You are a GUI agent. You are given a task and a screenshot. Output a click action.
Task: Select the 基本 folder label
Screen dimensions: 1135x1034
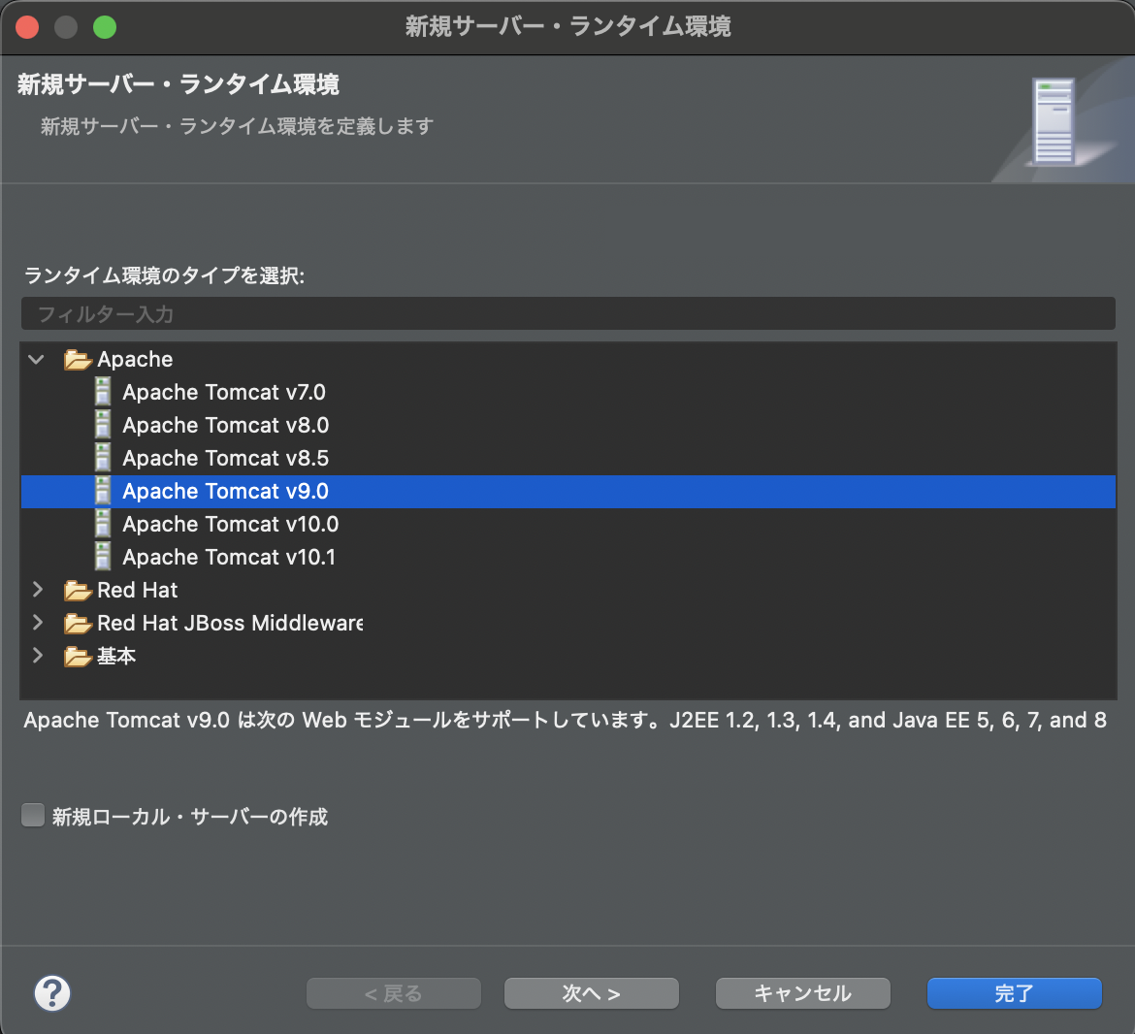pyautogui.click(x=116, y=657)
